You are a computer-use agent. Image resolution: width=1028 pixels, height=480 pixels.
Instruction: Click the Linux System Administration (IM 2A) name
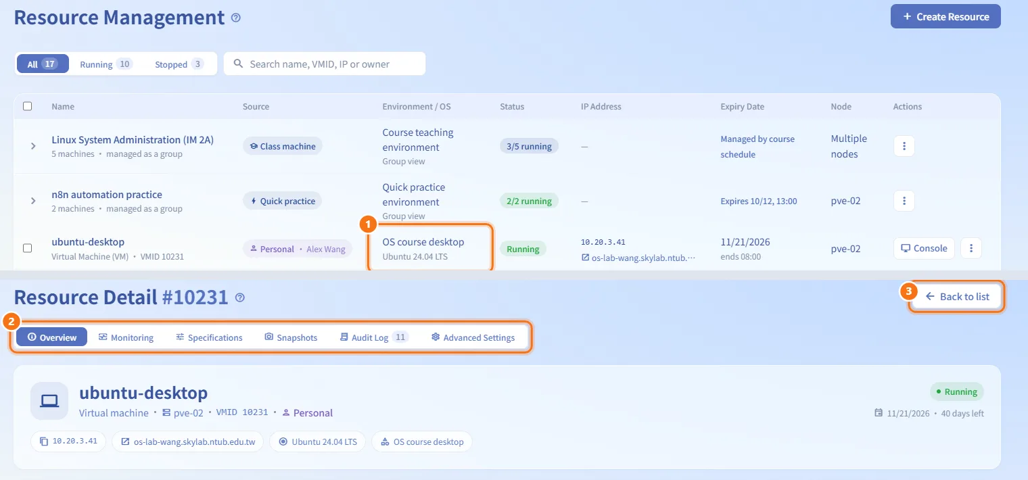[133, 139]
